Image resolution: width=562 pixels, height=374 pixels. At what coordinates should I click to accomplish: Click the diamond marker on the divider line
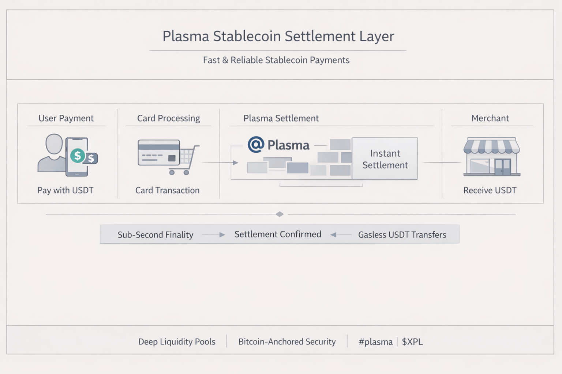(x=280, y=214)
